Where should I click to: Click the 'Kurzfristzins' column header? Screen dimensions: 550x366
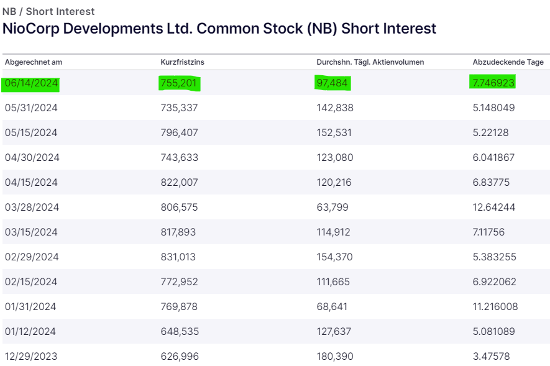pyautogui.click(x=181, y=62)
